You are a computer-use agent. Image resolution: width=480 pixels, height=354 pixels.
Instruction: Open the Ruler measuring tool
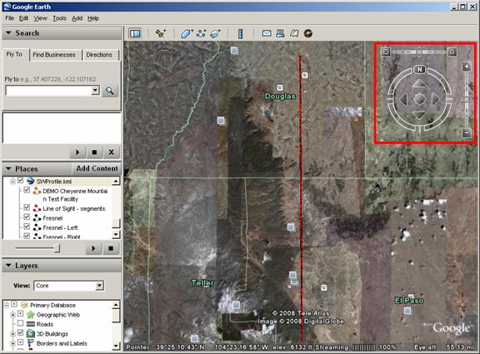tap(240, 33)
